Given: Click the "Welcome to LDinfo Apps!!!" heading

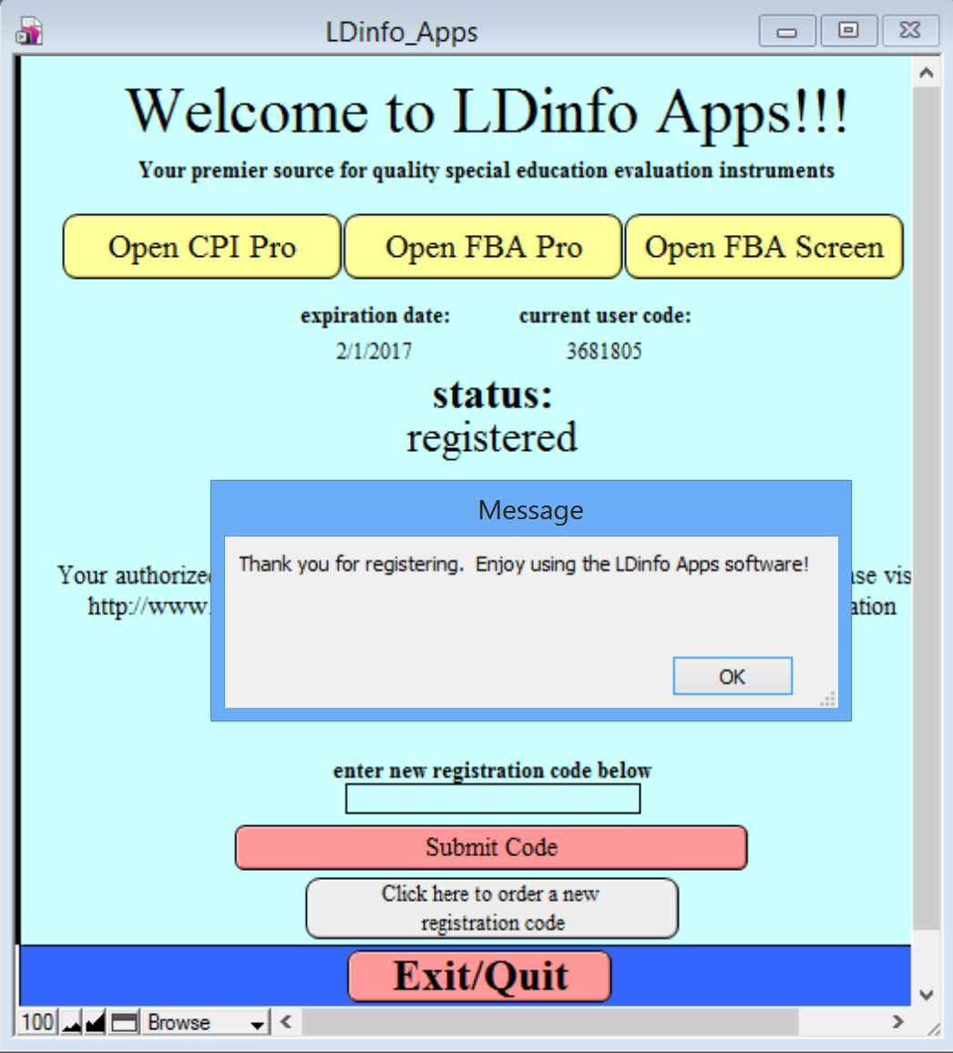Looking at the screenshot, I should tap(487, 112).
